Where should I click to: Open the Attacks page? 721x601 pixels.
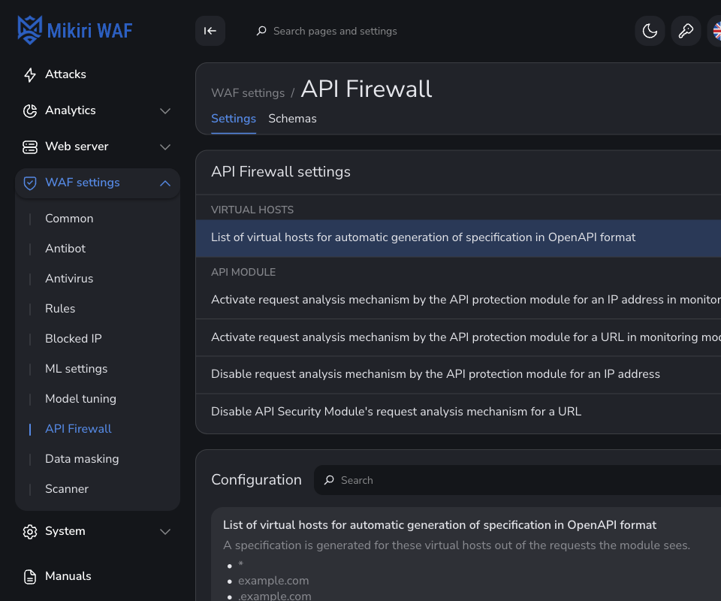[98, 74]
